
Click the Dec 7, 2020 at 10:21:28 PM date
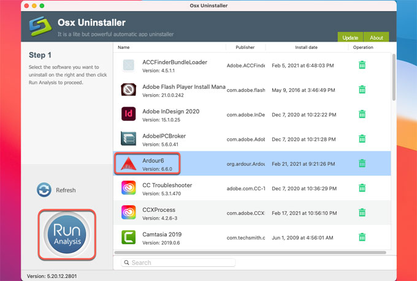tap(304, 139)
